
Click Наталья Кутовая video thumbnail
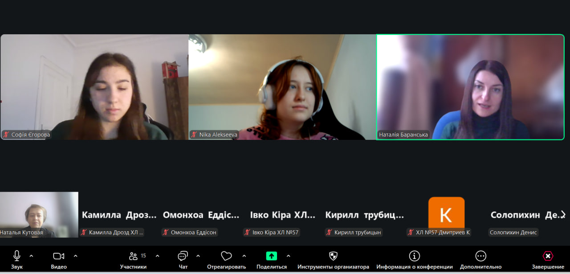(39, 214)
